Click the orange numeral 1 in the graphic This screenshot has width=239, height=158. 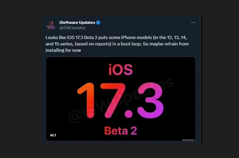click(86, 100)
